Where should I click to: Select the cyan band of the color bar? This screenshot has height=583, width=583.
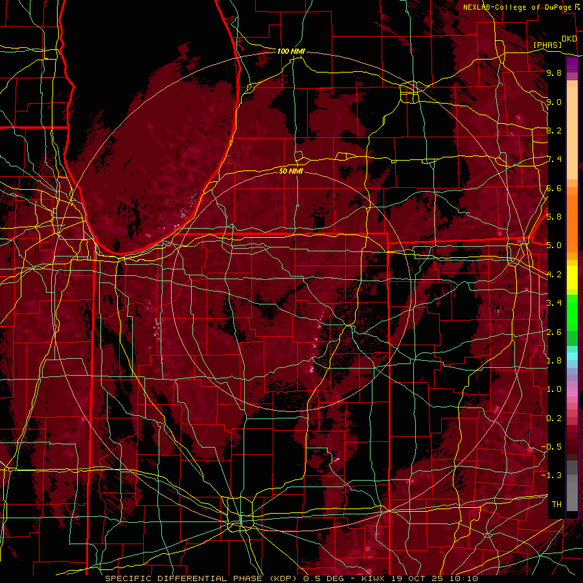[572, 356]
